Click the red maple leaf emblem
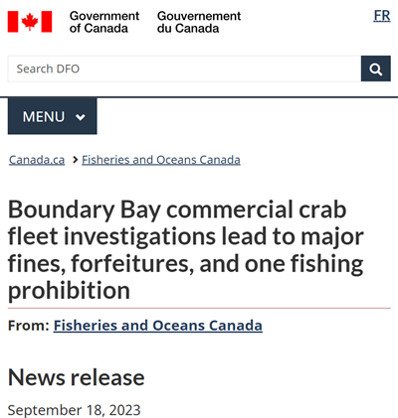The width and height of the screenshot is (398, 418). click(x=30, y=22)
